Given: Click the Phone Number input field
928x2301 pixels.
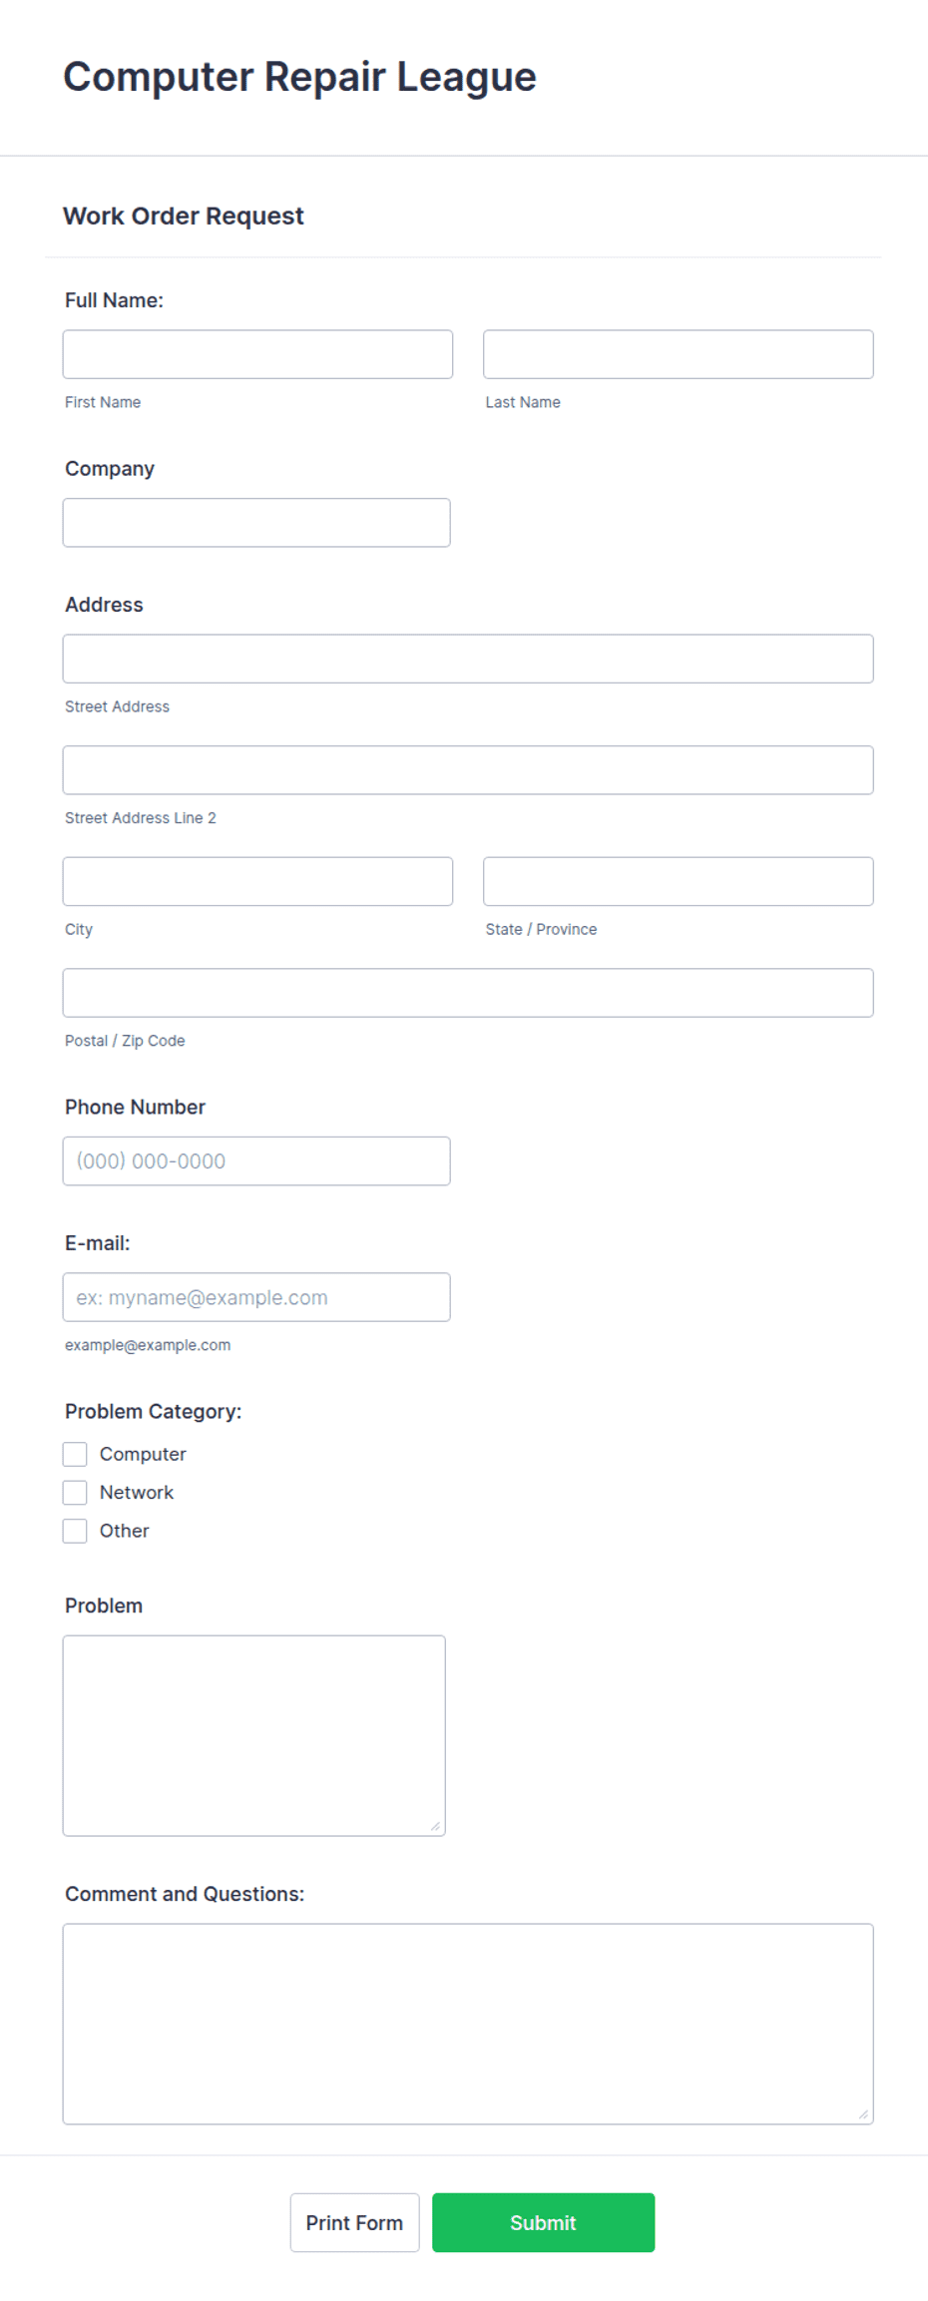Looking at the screenshot, I should click(x=256, y=1160).
